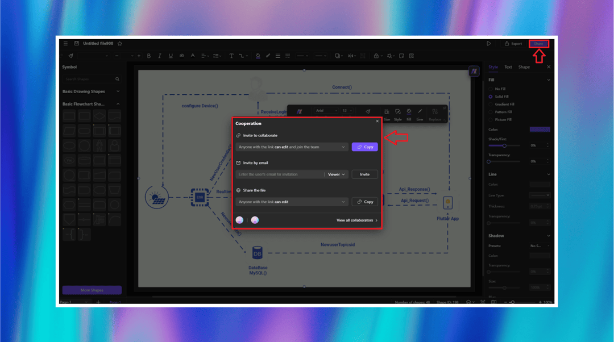The height and width of the screenshot is (342, 614).
Task: Select the format painter in top toolbar
Action: click(71, 56)
